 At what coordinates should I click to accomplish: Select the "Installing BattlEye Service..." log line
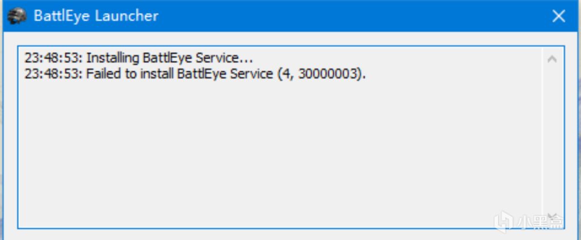coord(139,58)
